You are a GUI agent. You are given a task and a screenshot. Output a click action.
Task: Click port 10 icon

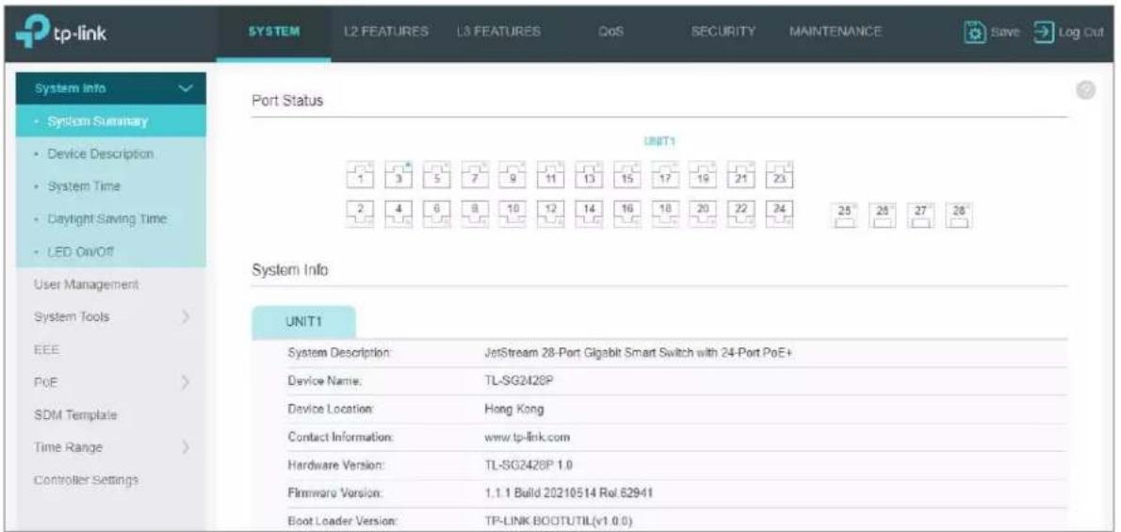(x=513, y=214)
